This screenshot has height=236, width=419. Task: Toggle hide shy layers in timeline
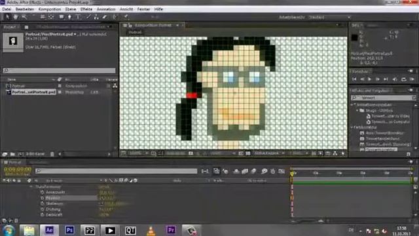point(236,171)
